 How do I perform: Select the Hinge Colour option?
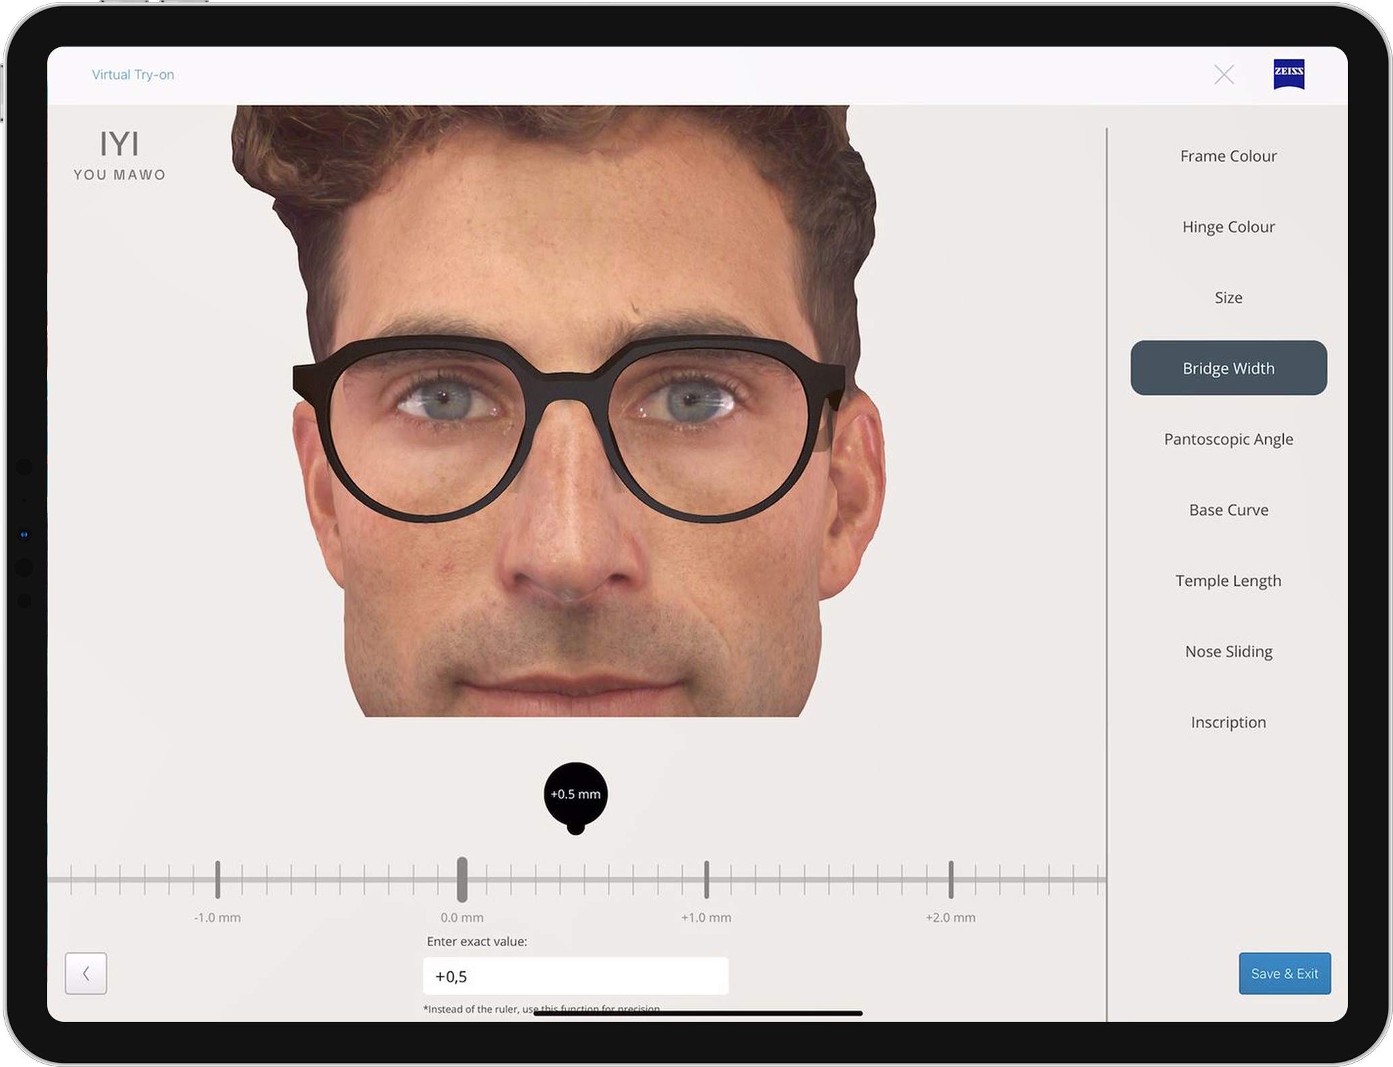tap(1228, 227)
